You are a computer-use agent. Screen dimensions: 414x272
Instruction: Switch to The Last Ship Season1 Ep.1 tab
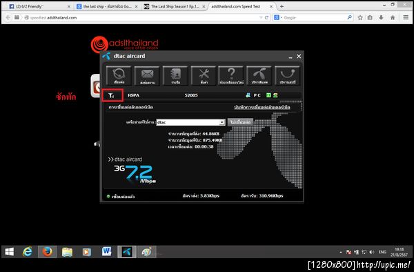coord(175,6)
